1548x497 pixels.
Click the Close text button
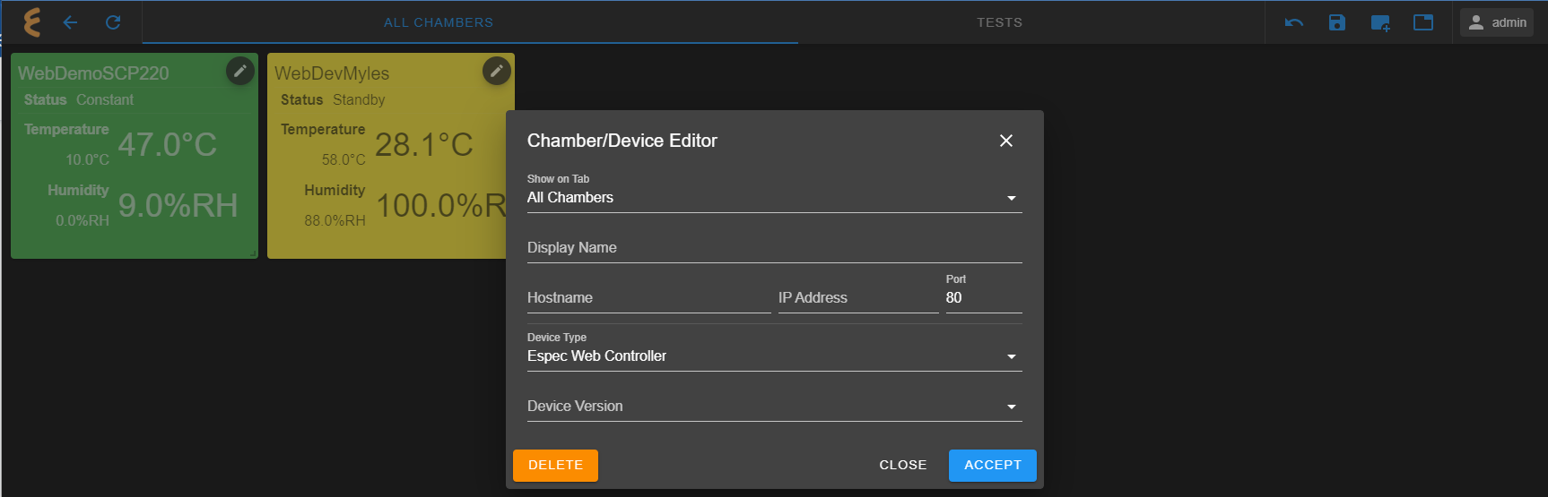[x=902, y=466]
